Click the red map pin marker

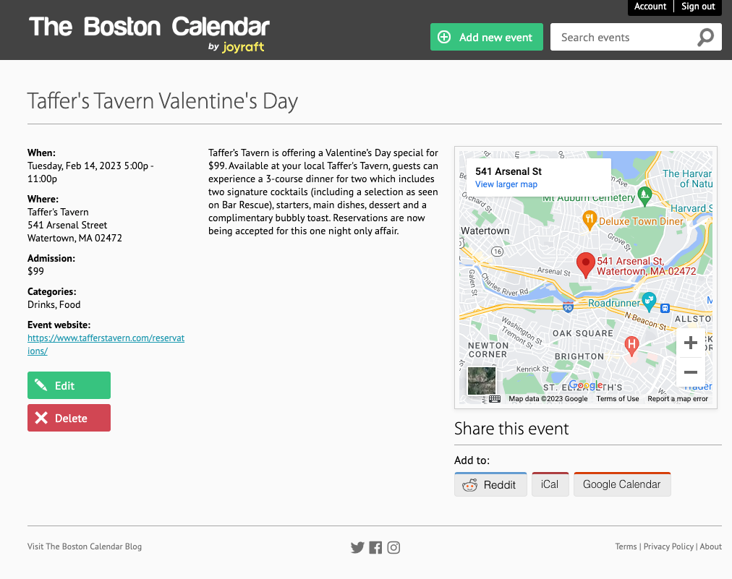[585, 265]
